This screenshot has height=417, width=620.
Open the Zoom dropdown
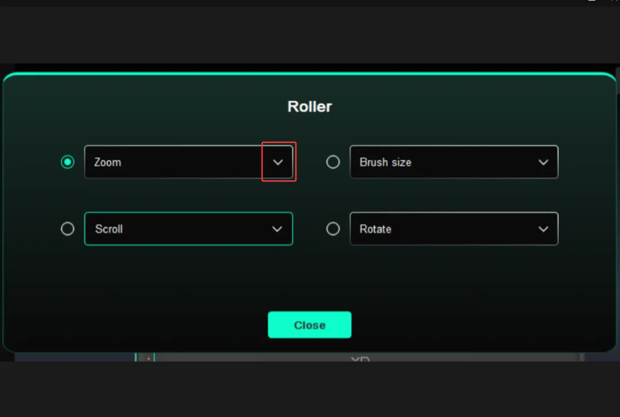(189, 162)
